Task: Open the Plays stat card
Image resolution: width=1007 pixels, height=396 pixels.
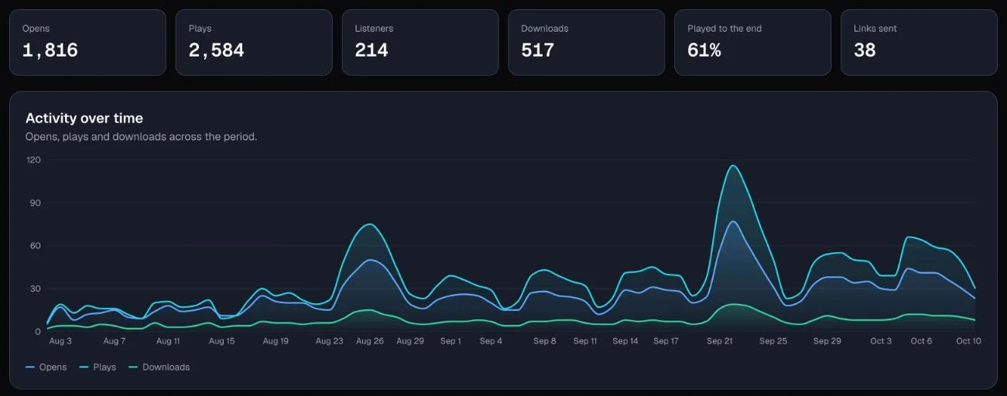Action: (x=254, y=43)
